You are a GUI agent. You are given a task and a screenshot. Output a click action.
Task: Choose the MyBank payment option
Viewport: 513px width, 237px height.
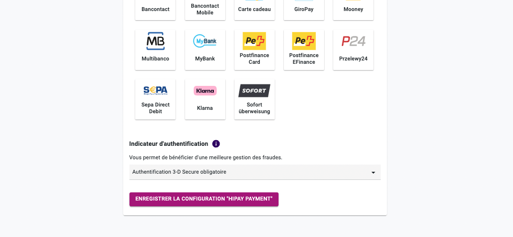205,50
